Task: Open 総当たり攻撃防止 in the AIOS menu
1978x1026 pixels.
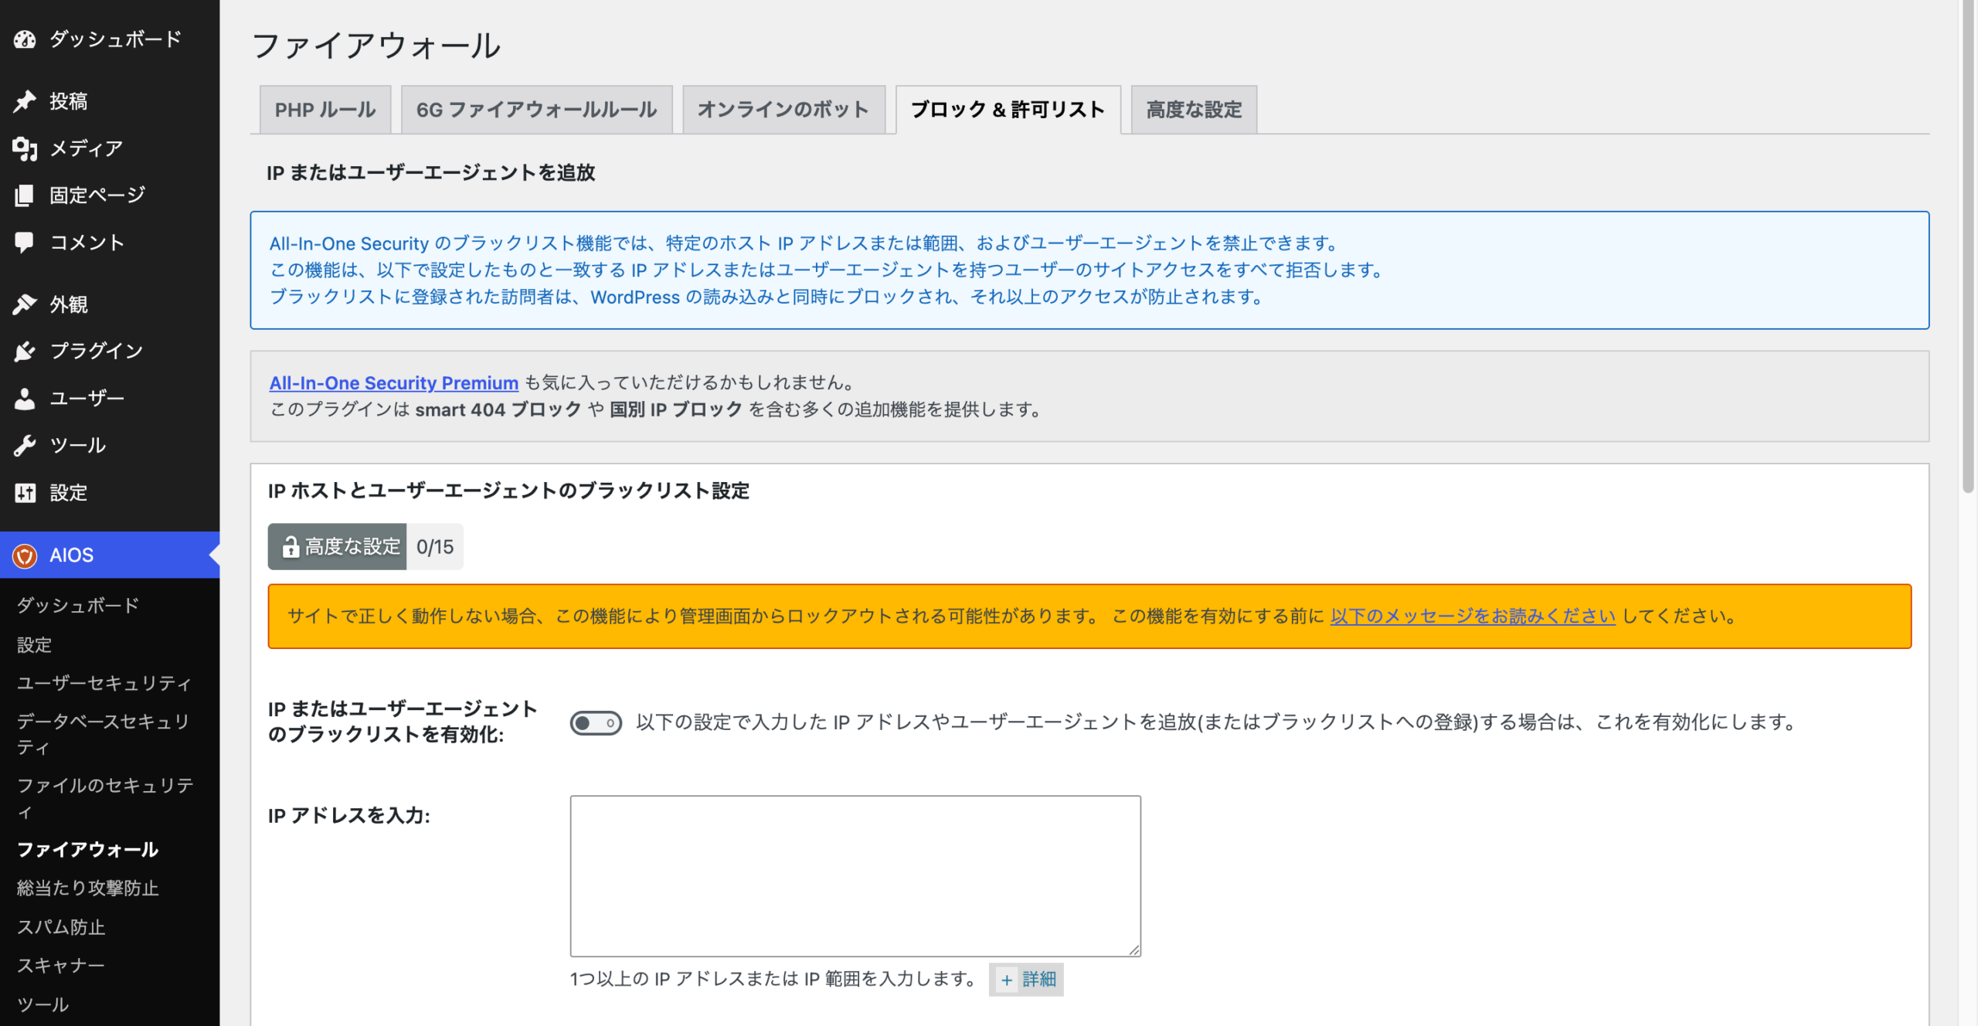Action: click(87, 888)
